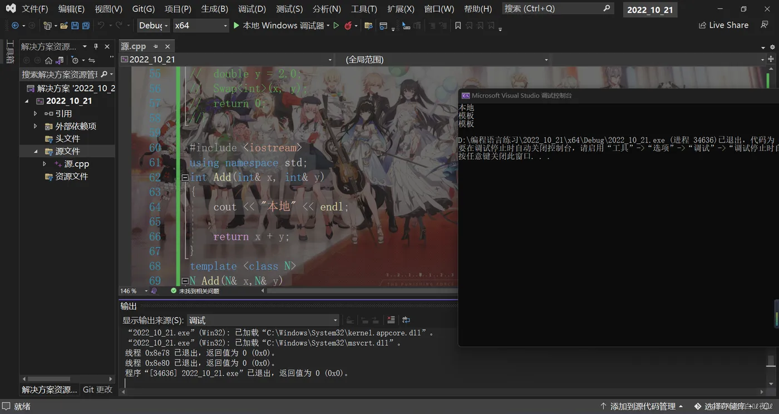Save the current file with the single-disk icon

[x=76, y=26]
